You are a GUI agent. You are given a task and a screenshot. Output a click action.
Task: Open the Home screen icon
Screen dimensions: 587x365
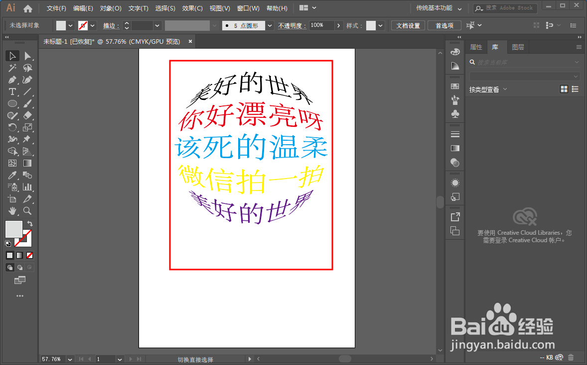pyautogui.click(x=28, y=8)
